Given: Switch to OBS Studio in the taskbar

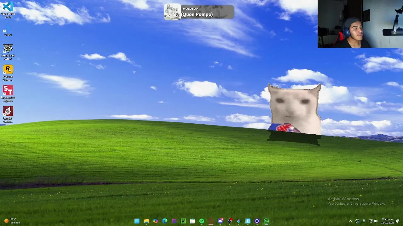Looking at the screenshot, I should 229,221.
